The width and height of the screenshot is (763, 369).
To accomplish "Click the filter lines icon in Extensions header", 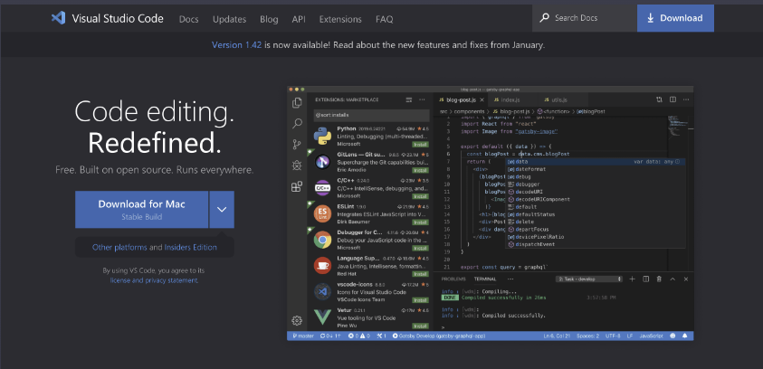I will pos(409,99).
